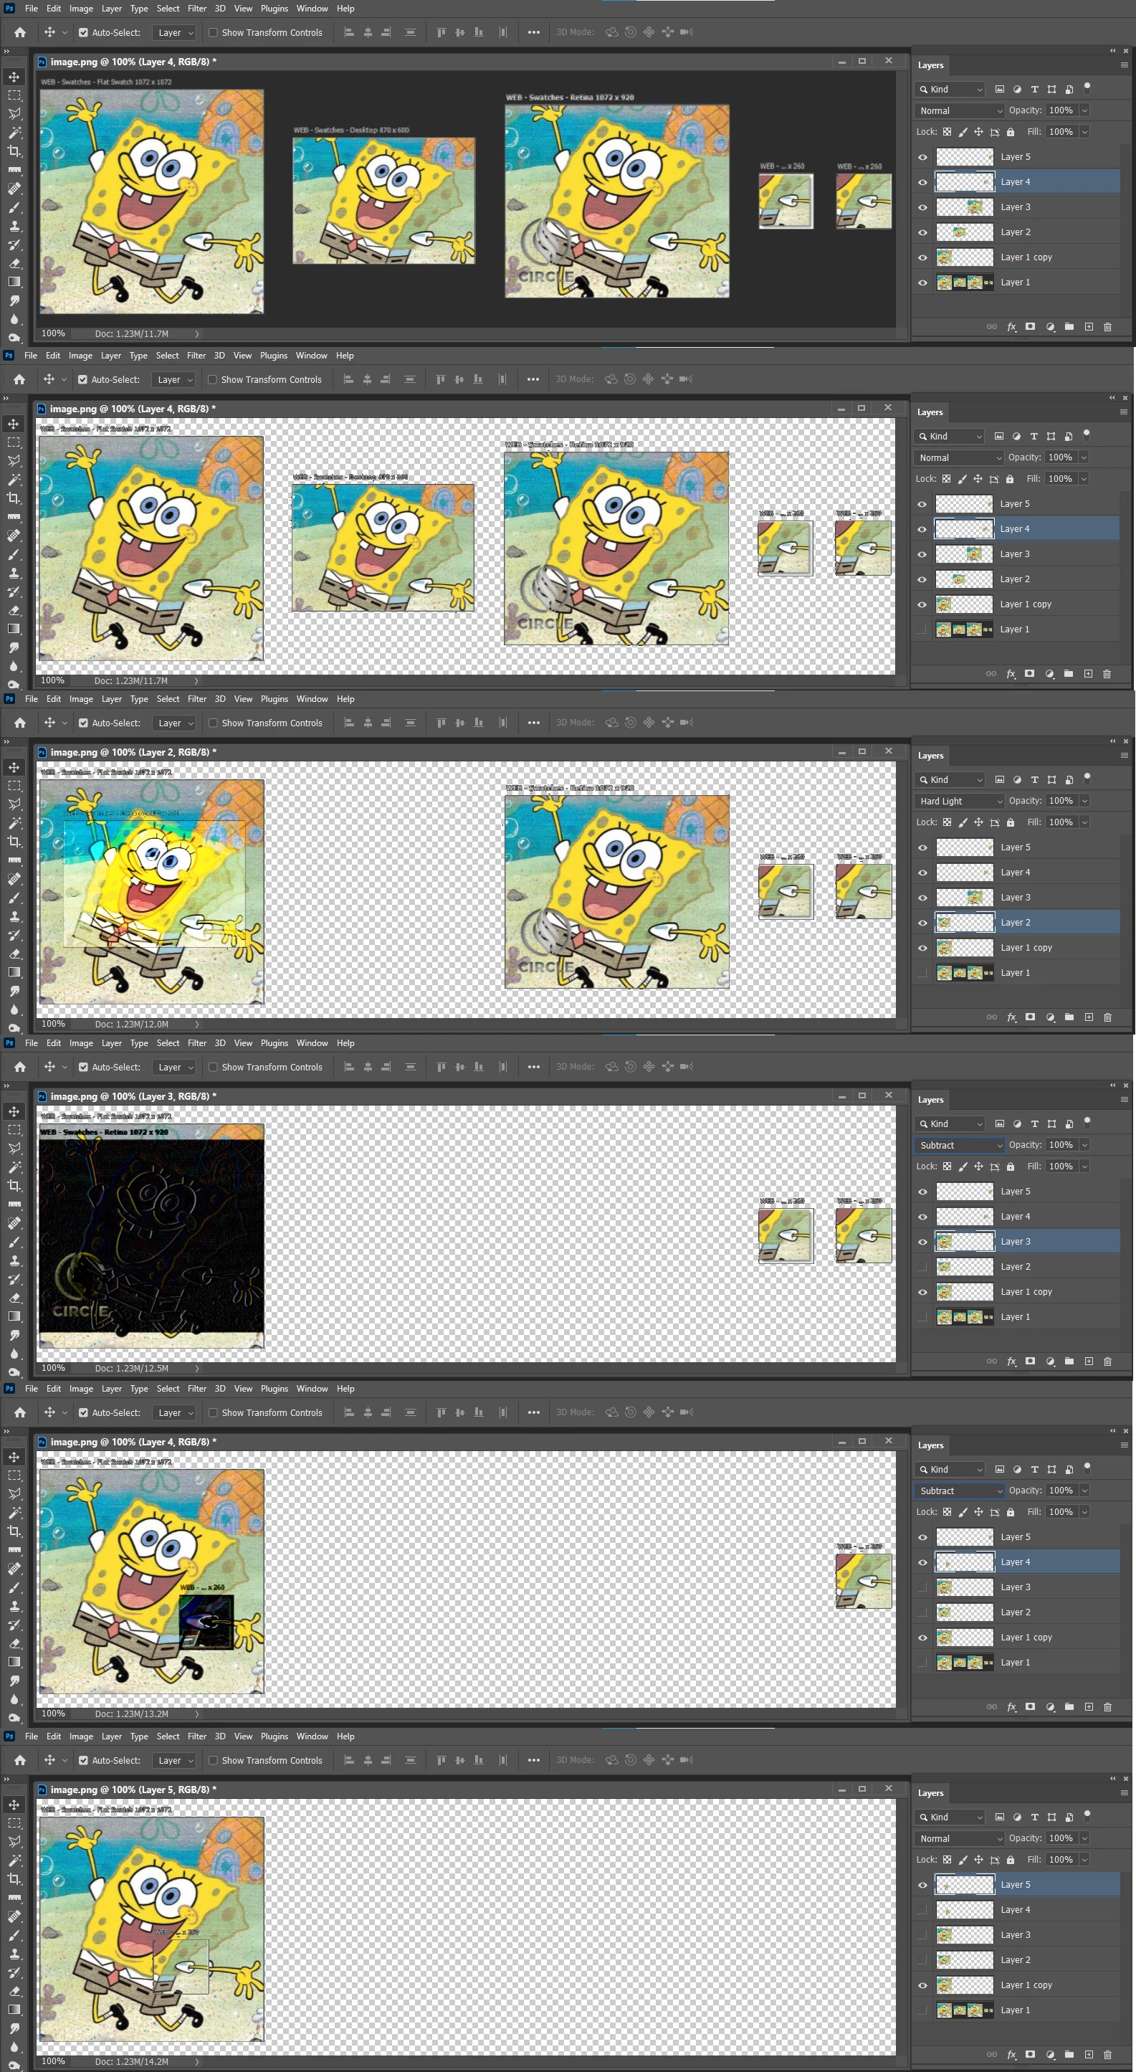Align left edges in the Layer 5 window's options bar
The height and width of the screenshot is (2072, 1136).
[349, 1760]
